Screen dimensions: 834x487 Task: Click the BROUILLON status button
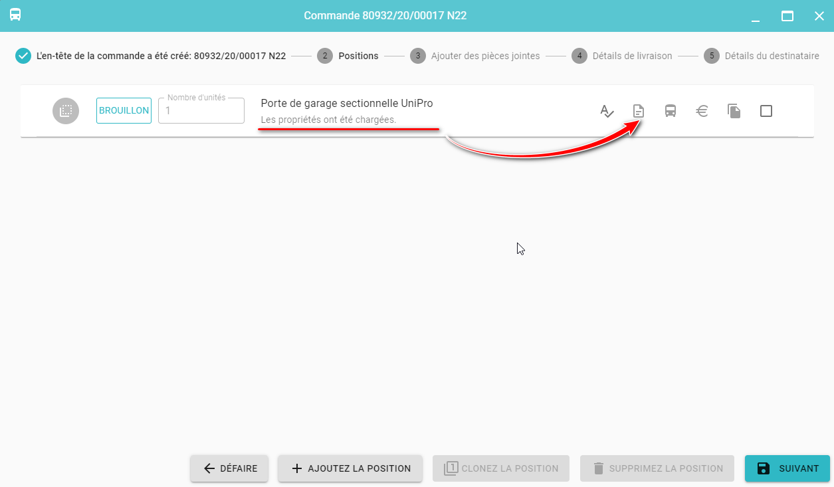pos(124,111)
